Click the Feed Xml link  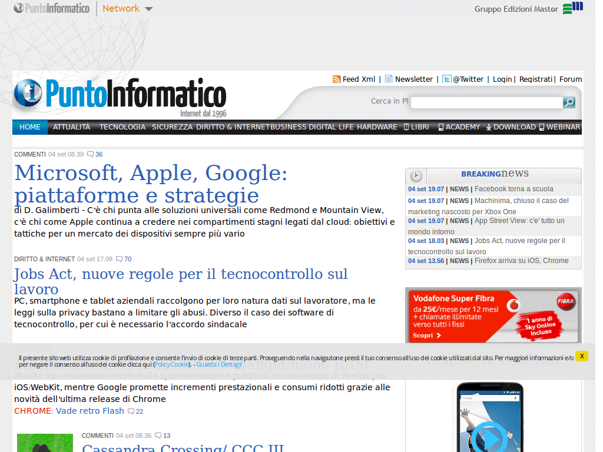click(x=359, y=79)
